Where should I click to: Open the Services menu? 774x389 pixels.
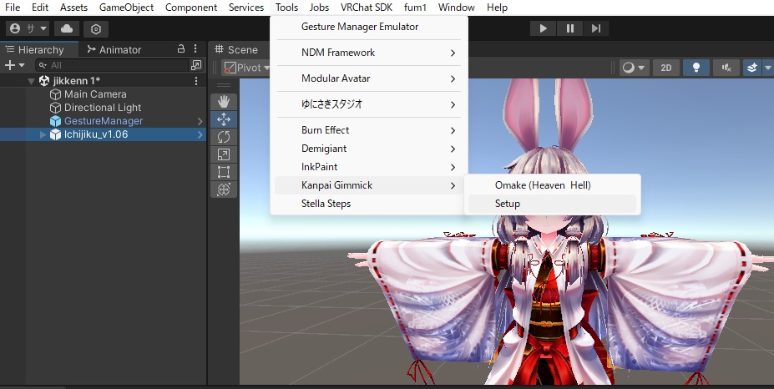coord(246,8)
